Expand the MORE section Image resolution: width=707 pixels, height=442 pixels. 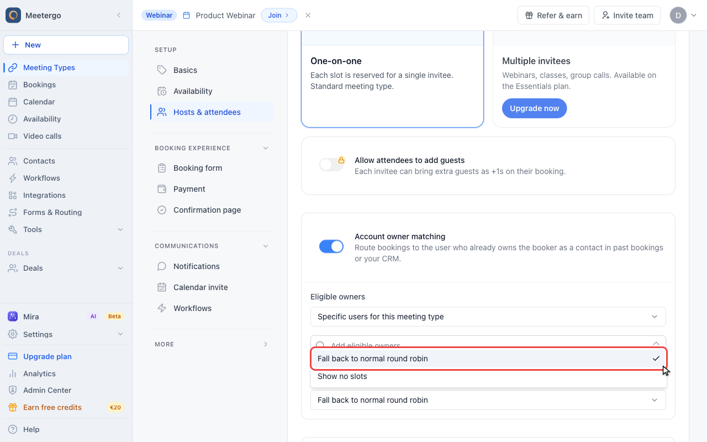tap(212, 344)
